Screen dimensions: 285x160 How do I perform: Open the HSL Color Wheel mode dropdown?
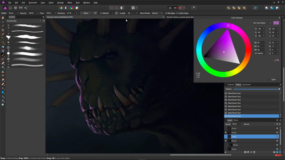(x=262, y=23)
